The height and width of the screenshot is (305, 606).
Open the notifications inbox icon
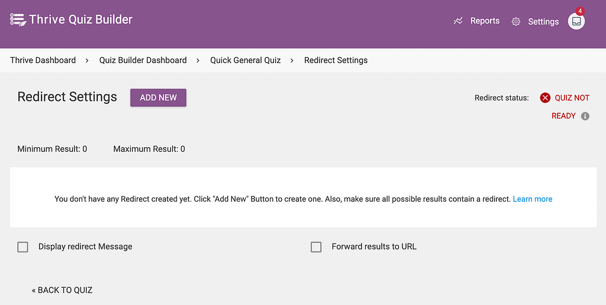[576, 21]
